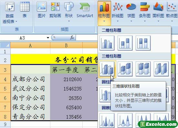Image resolution: width=178 pixels, height=128 pixels.
Task: Select row 3 header
Action: (5, 69)
